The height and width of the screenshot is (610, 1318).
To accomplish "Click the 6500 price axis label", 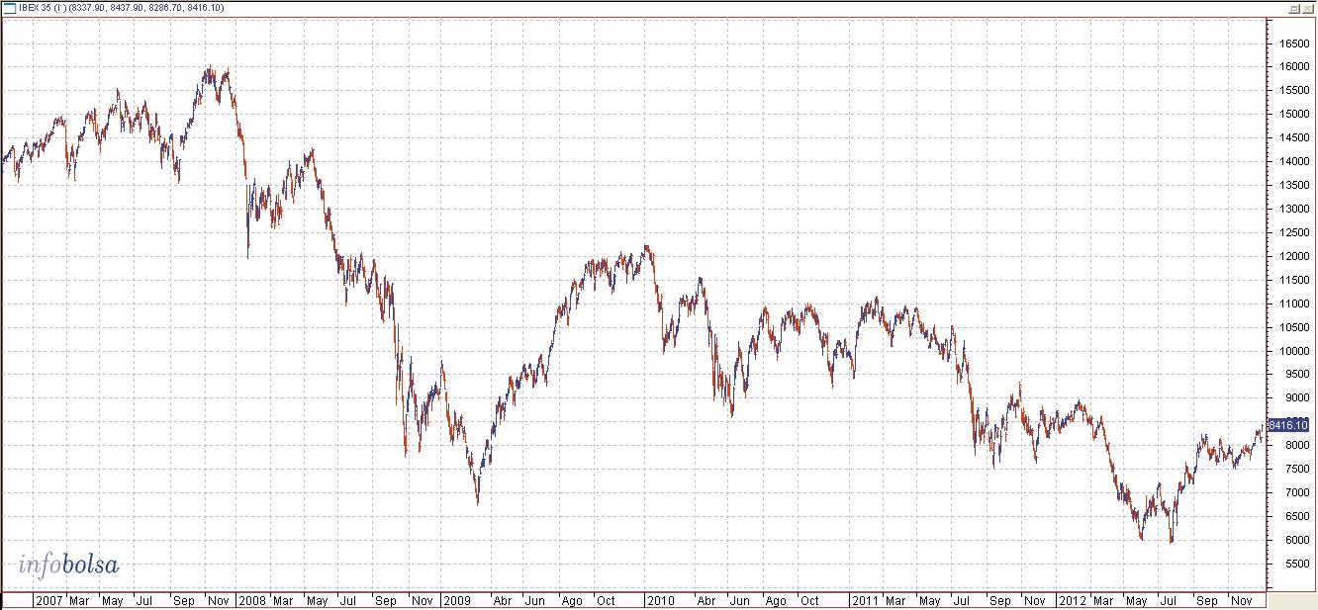I will [1296, 517].
